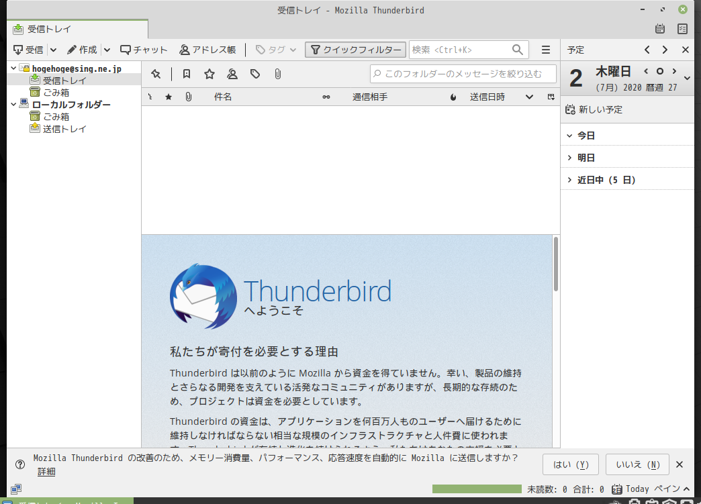Screen dimensions: 701x504
Task: Sort by the star column header
Action: (x=169, y=97)
